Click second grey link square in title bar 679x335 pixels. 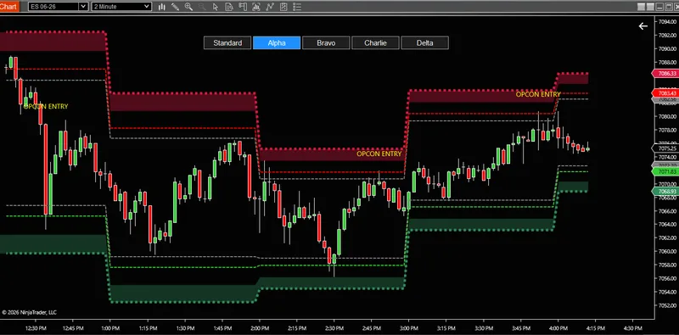coord(650,7)
